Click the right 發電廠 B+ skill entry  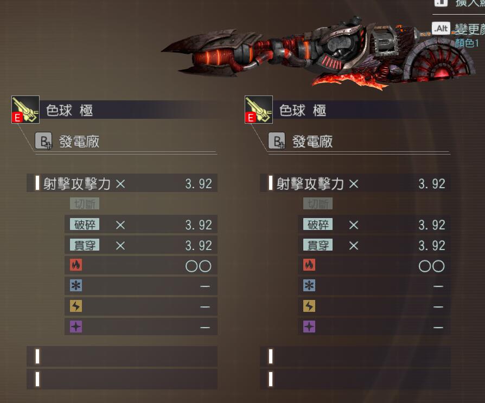click(301, 142)
